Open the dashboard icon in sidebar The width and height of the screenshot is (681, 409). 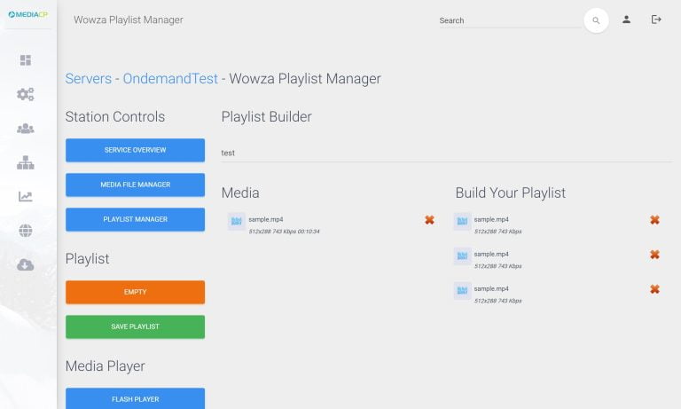[x=26, y=60]
